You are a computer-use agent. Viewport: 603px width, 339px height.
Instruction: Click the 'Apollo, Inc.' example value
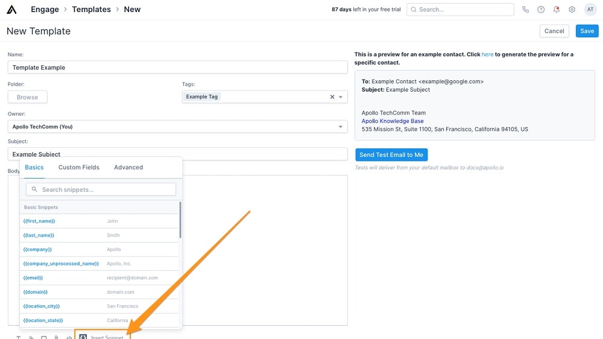(x=119, y=264)
